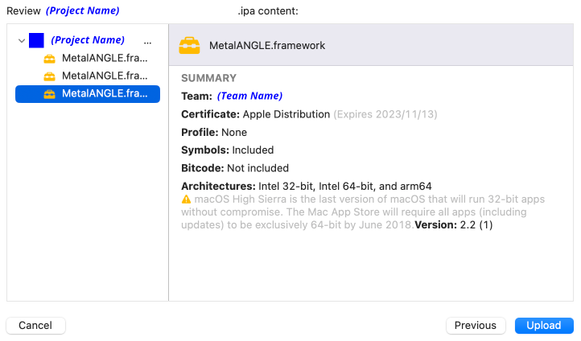The height and width of the screenshot is (341, 581).
Task: Click the Architectures: Intel 32-bit line
Action: pyautogui.click(x=307, y=186)
